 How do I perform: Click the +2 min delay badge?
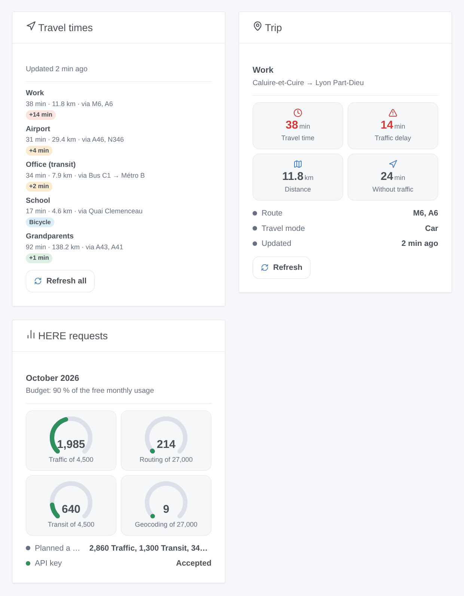[39, 186]
